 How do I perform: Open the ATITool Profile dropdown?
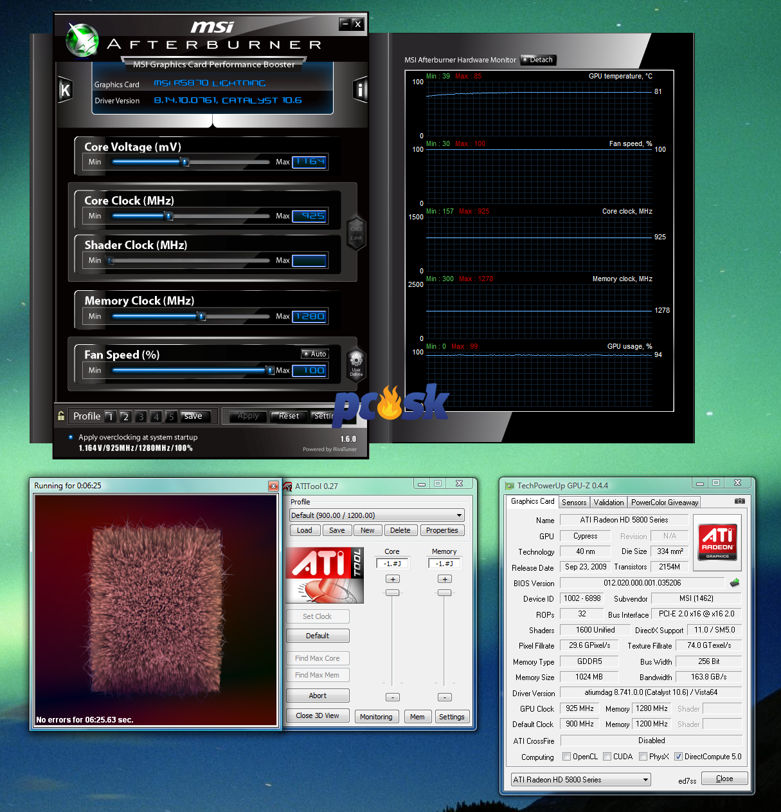tap(377, 515)
